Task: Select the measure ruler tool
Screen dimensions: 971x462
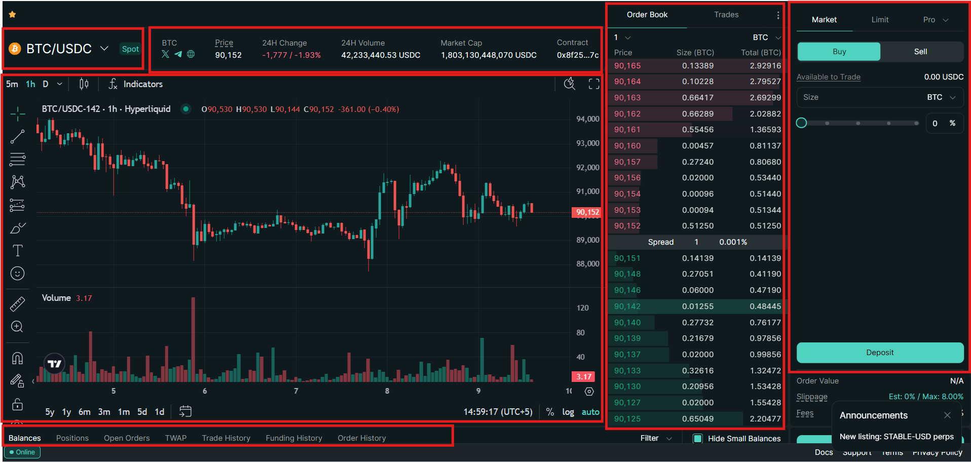Action: [x=17, y=303]
